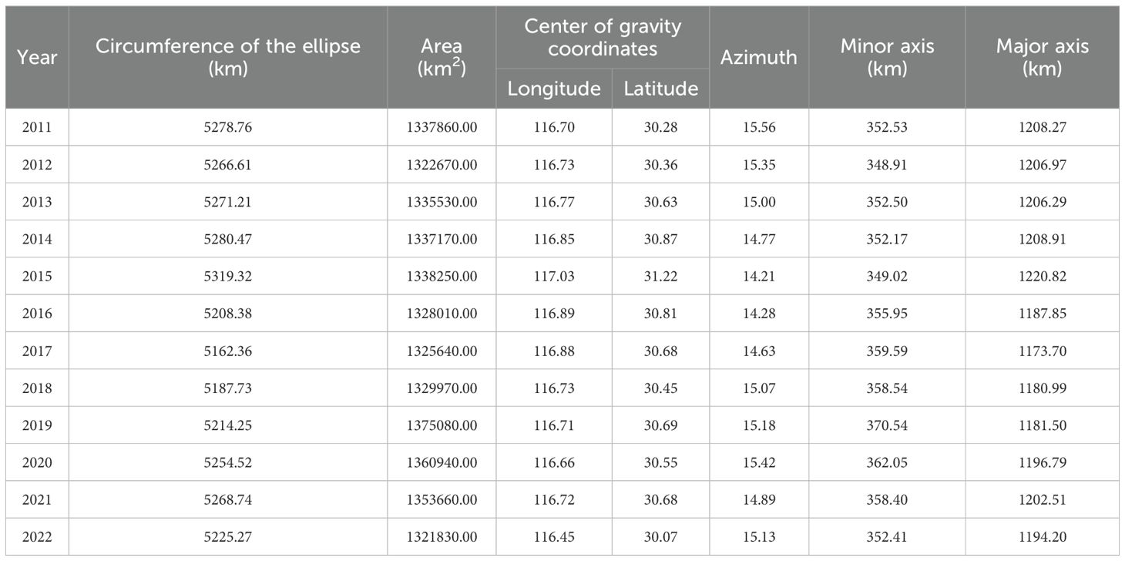The width and height of the screenshot is (1125, 561).
Task: Click major axis value 1220.82
Action: [x=1043, y=276]
